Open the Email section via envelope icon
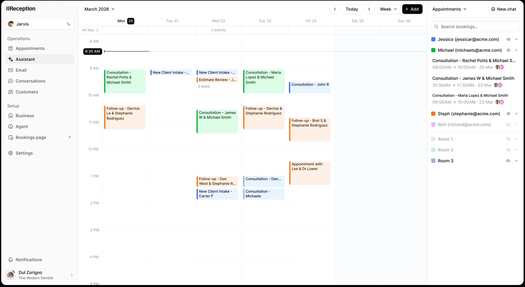The height and width of the screenshot is (287, 525). click(x=11, y=70)
